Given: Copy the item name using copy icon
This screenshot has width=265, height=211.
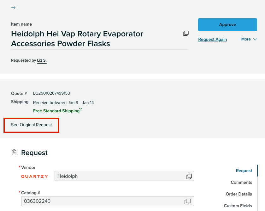Looking at the screenshot, I should point(186,33).
